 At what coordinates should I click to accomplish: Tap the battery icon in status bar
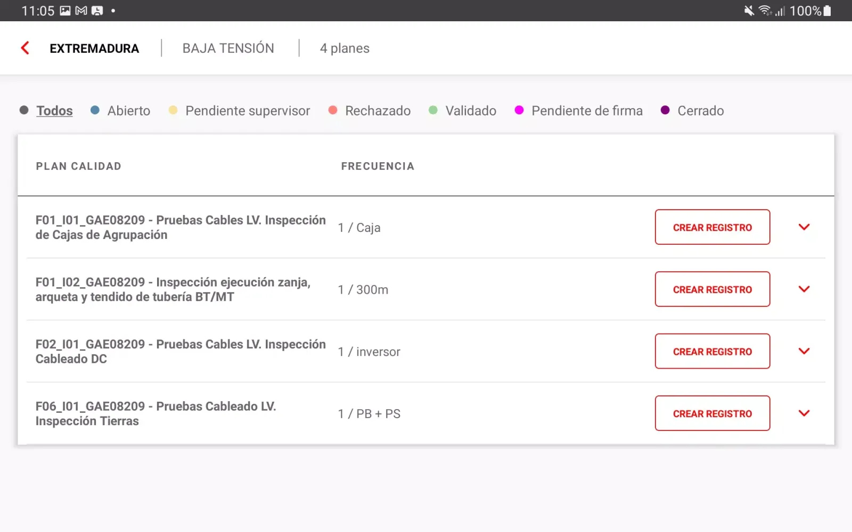[827, 11]
